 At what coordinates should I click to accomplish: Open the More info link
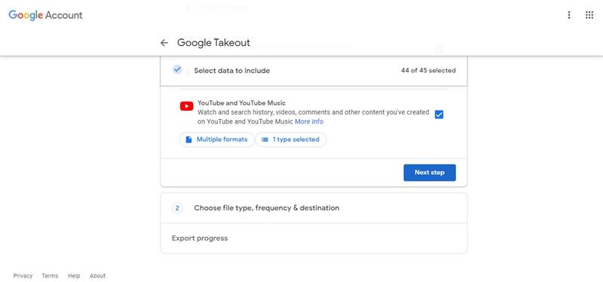[x=309, y=121]
